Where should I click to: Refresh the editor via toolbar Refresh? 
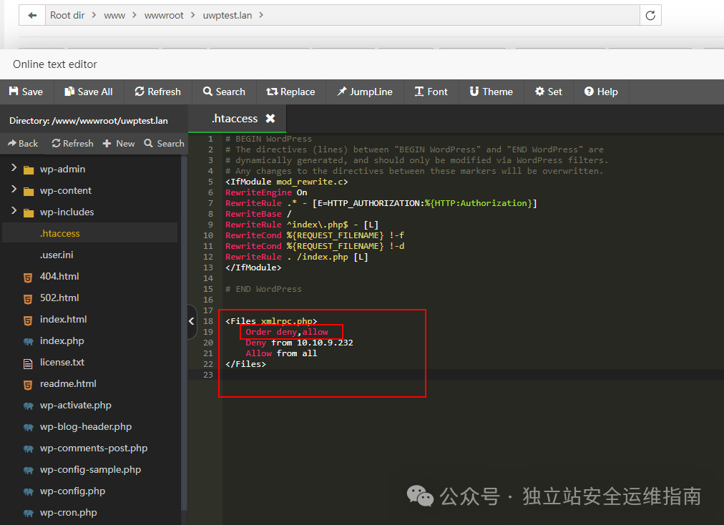[157, 92]
